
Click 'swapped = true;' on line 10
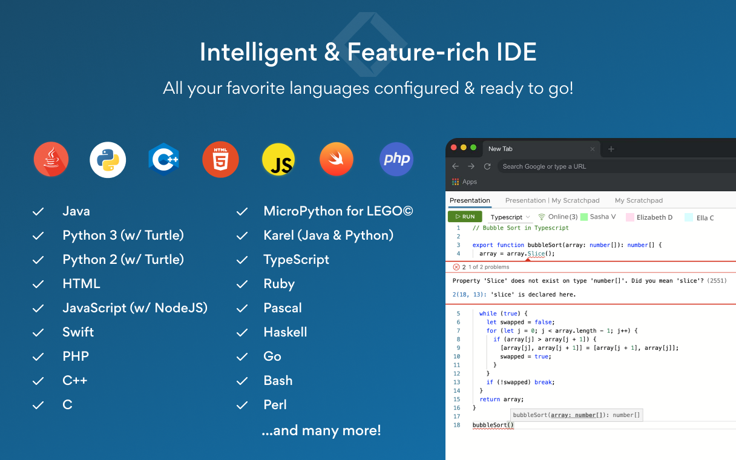click(x=525, y=356)
